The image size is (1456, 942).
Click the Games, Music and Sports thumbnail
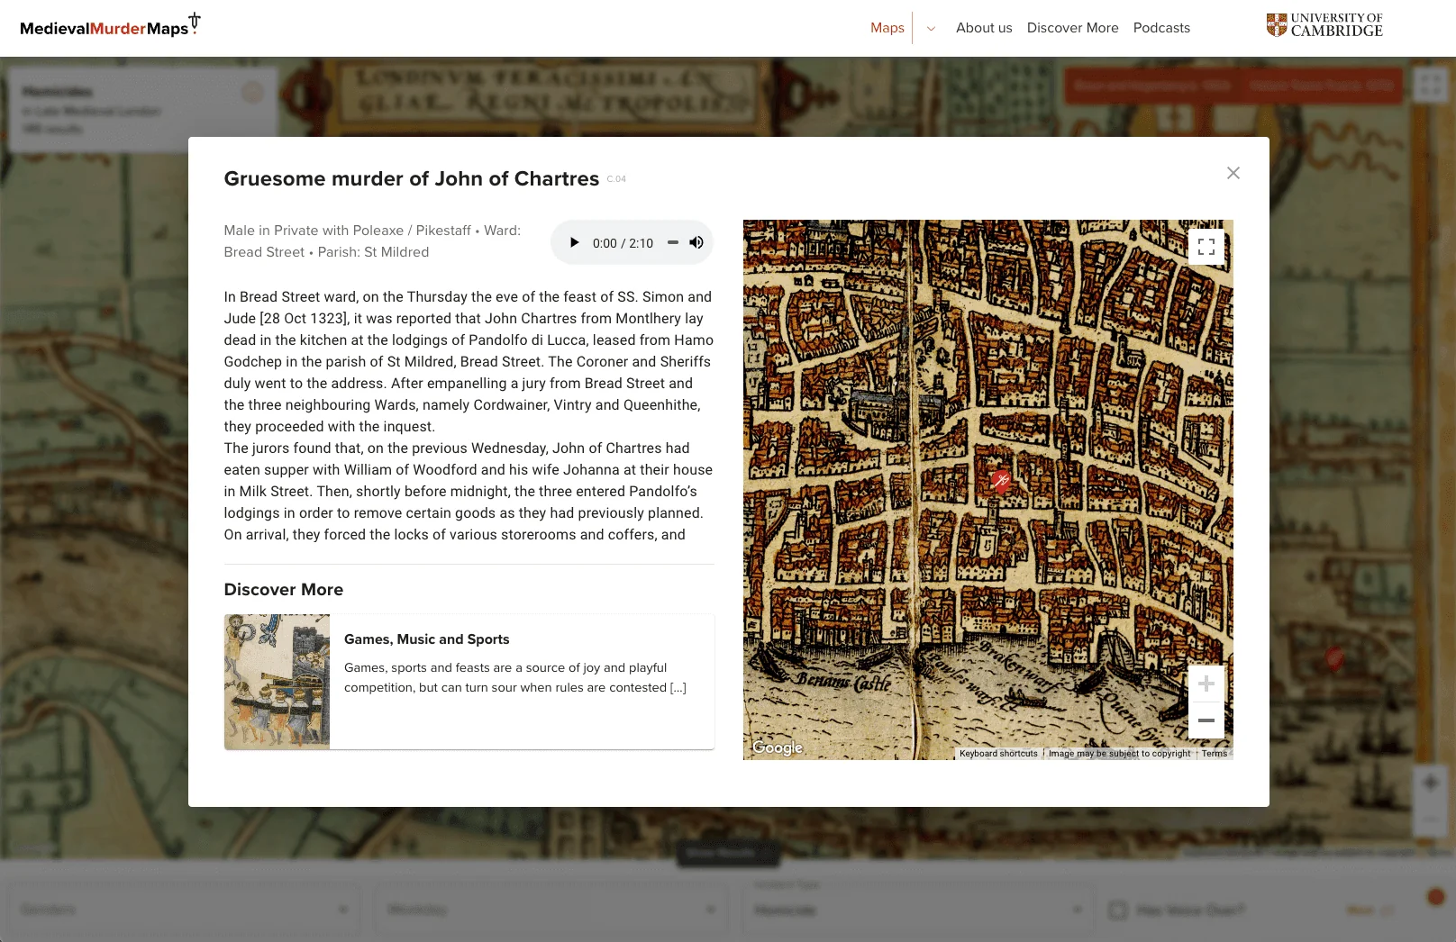pos(277,682)
